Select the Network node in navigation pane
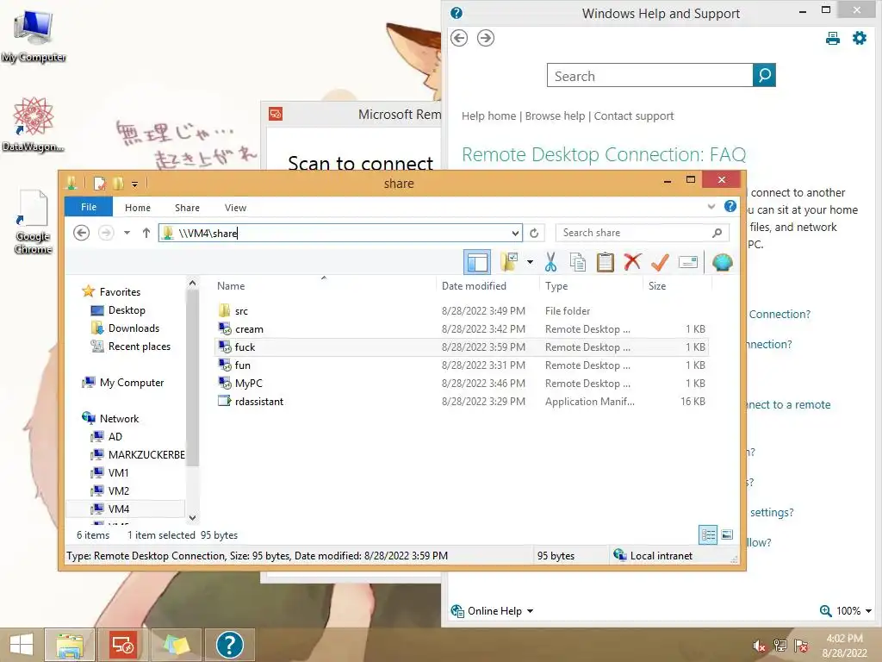Viewport: 882px width, 662px height. (x=119, y=418)
